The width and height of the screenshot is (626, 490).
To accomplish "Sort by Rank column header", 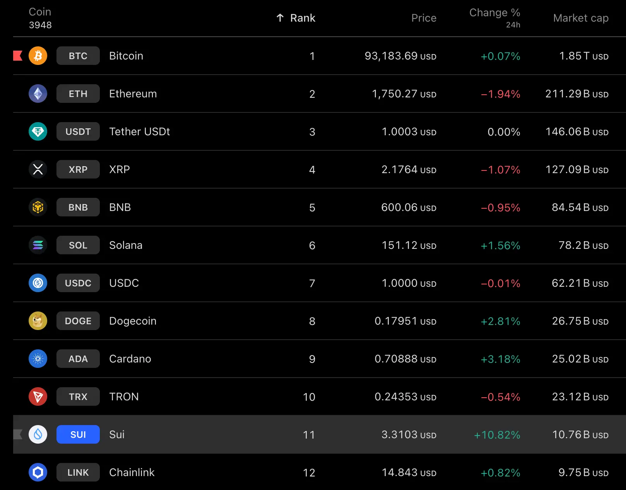I will (x=303, y=18).
